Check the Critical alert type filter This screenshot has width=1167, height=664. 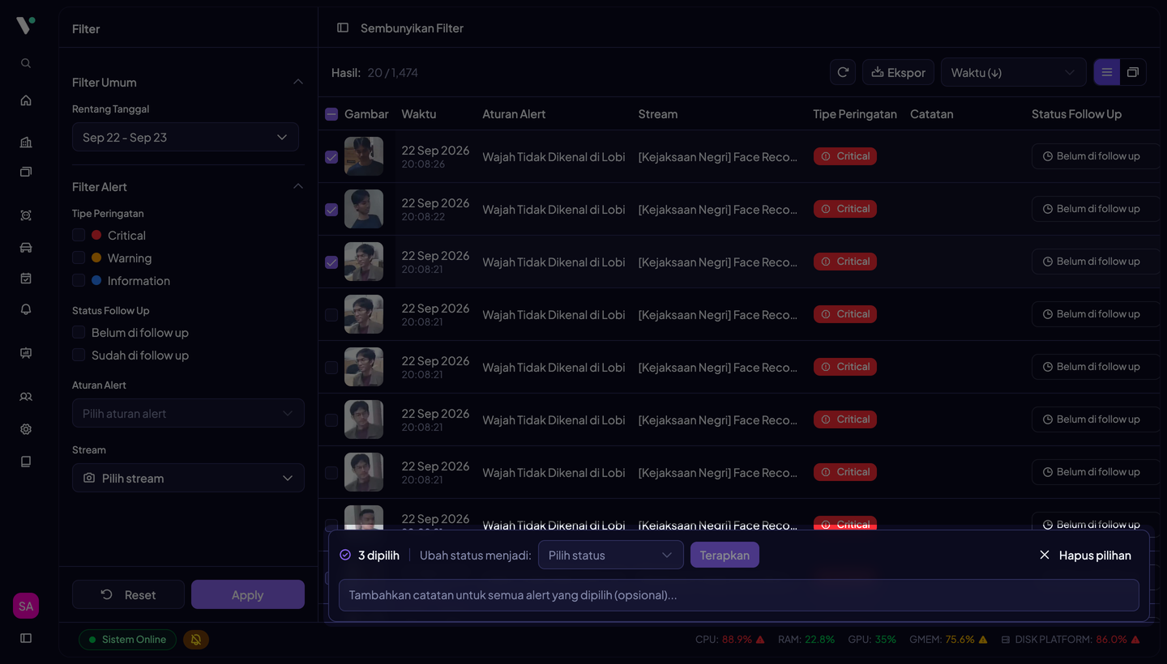point(79,235)
